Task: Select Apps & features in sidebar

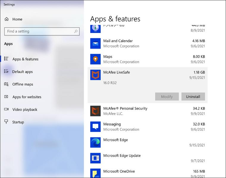Action: pos(25,59)
